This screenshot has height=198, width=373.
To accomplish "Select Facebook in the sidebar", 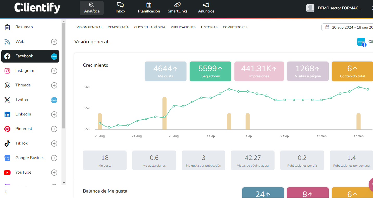I will [x=30, y=56].
